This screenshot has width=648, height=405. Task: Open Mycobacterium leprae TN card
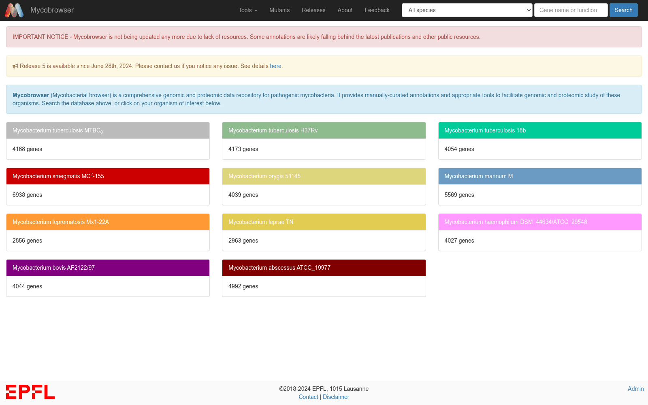tap(324, 222)
